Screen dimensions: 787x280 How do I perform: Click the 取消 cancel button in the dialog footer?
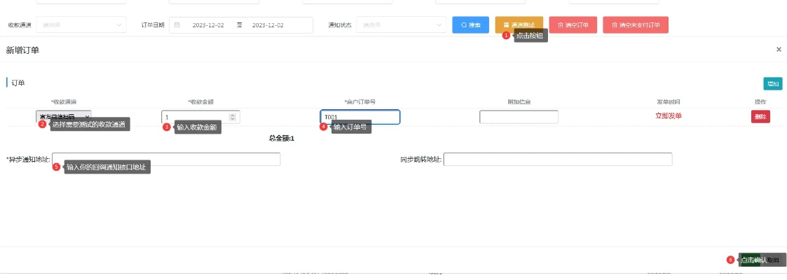(772, 260)
